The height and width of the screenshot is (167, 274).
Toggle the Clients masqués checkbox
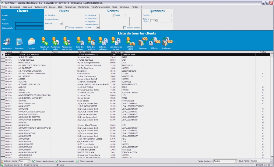tap(77, 161)
